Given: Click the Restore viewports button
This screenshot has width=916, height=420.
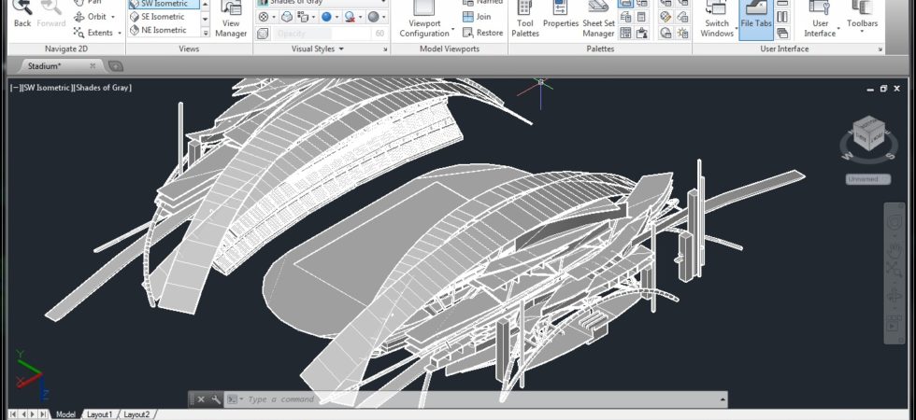Looking at the screenshot, I should [482, 33].
